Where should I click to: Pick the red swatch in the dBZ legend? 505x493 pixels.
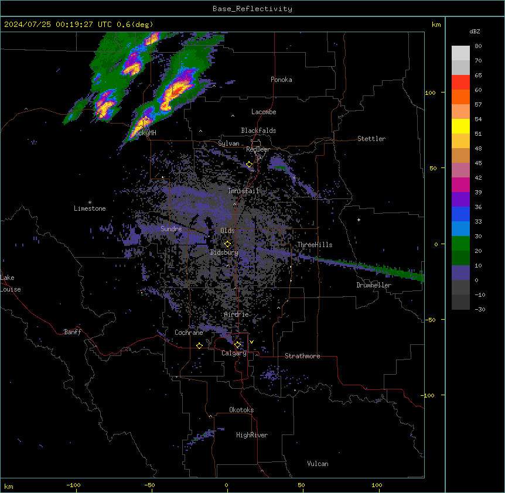pyautogui.click(x=460, y=83)
